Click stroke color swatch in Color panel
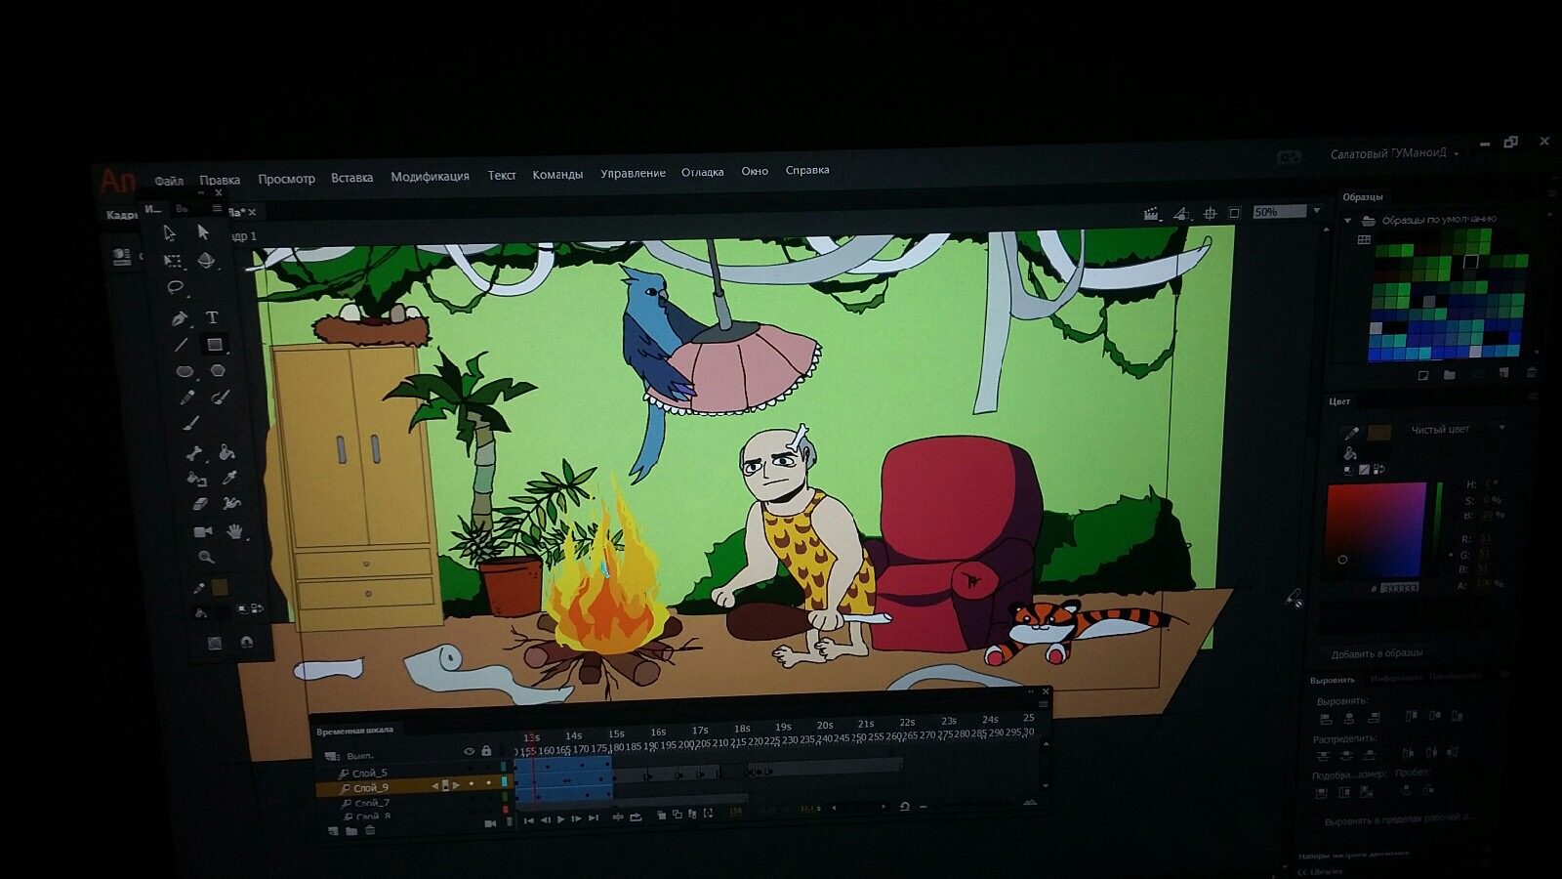1562x879 pixels. pyautogui.click(x=1378, y=433)
